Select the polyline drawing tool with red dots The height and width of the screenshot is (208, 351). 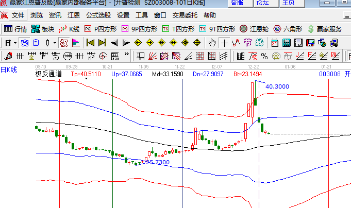point(236,43)
